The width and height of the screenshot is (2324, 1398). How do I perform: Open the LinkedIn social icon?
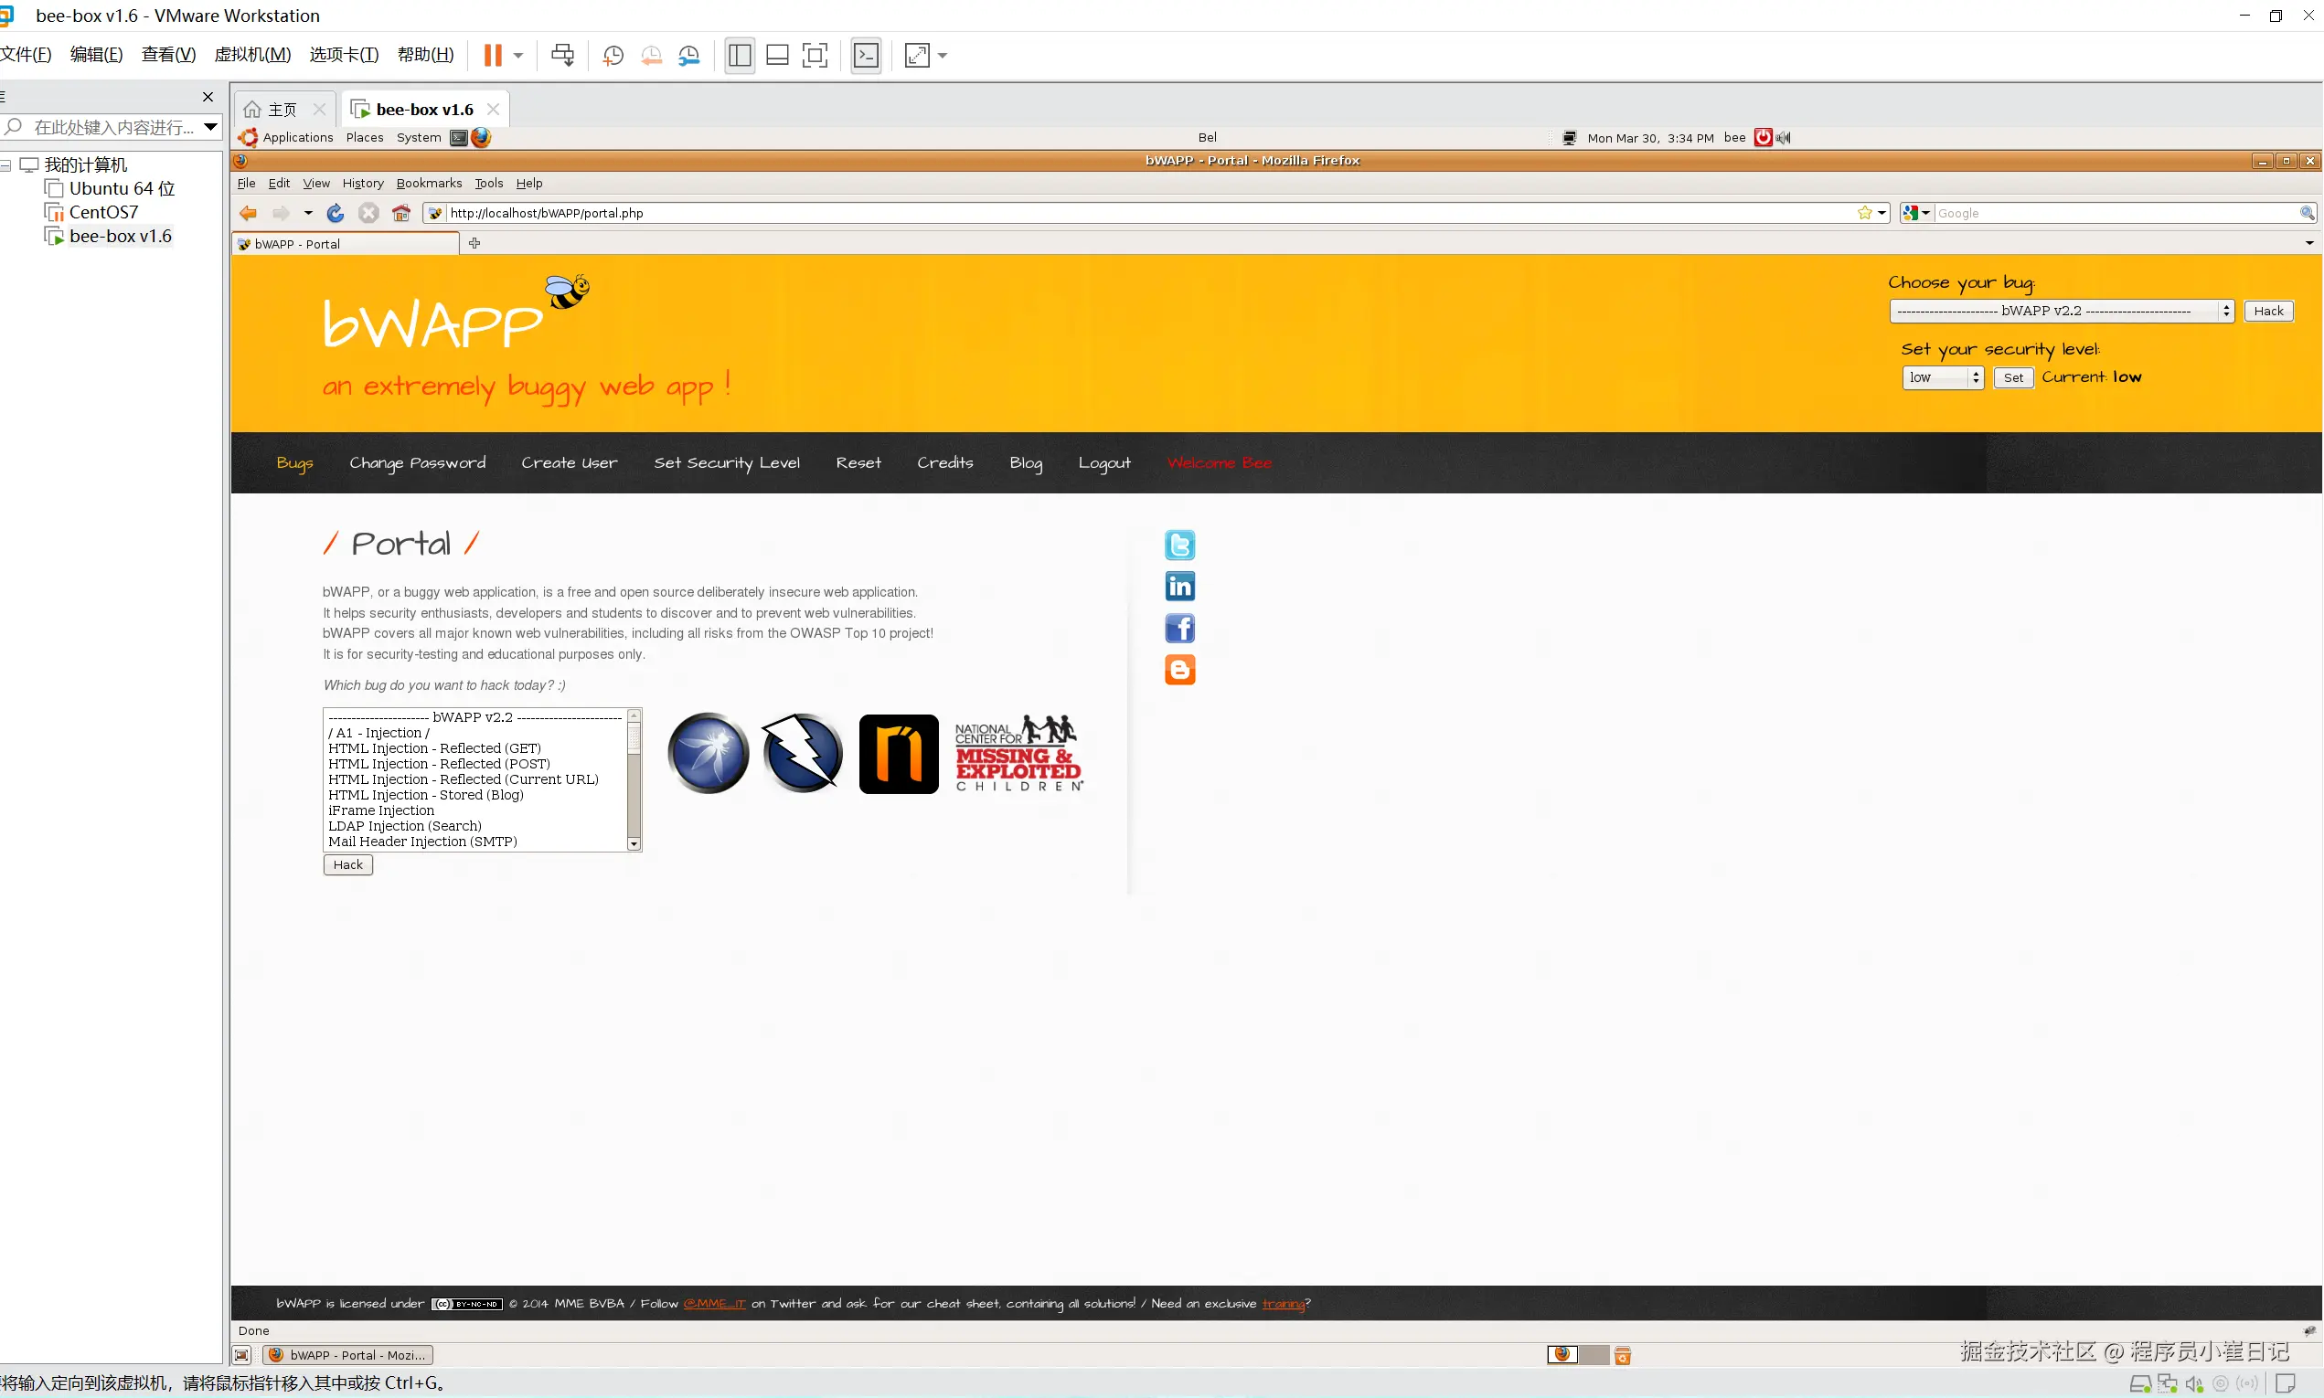click(1179, 586)
